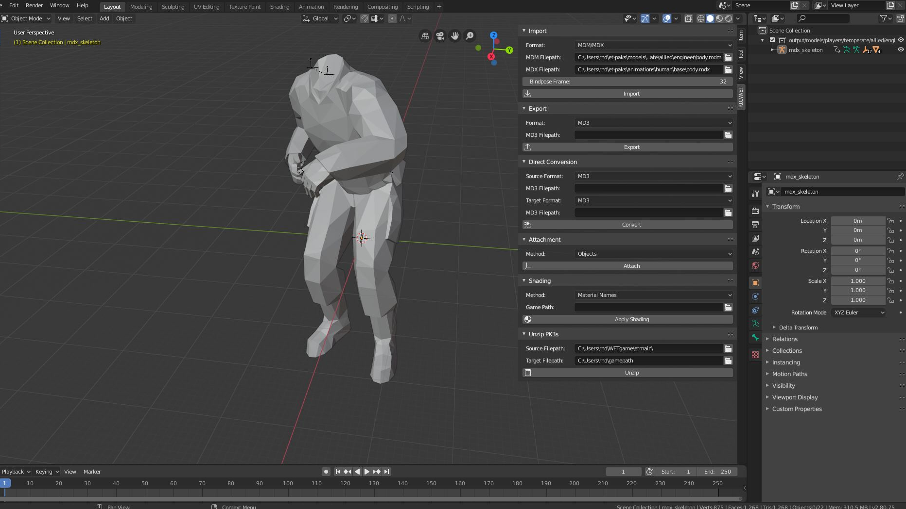Click the Bindpose Frame slider field
The image size is (906, 509).
click(627, 82)
